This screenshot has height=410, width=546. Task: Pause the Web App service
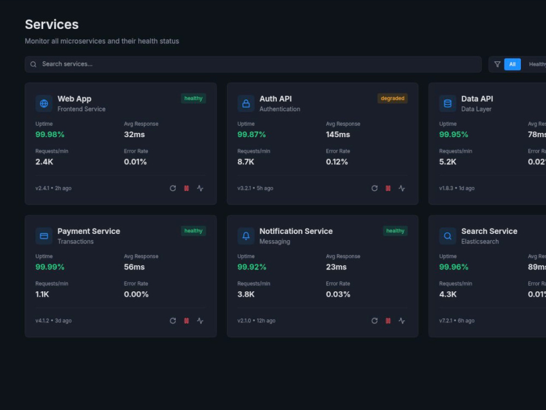tap(186, 188)
